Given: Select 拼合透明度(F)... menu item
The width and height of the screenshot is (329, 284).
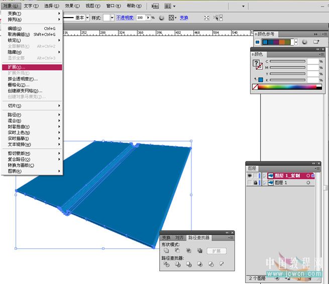Looking at the screenshot, I should click(x=32, y=79).
